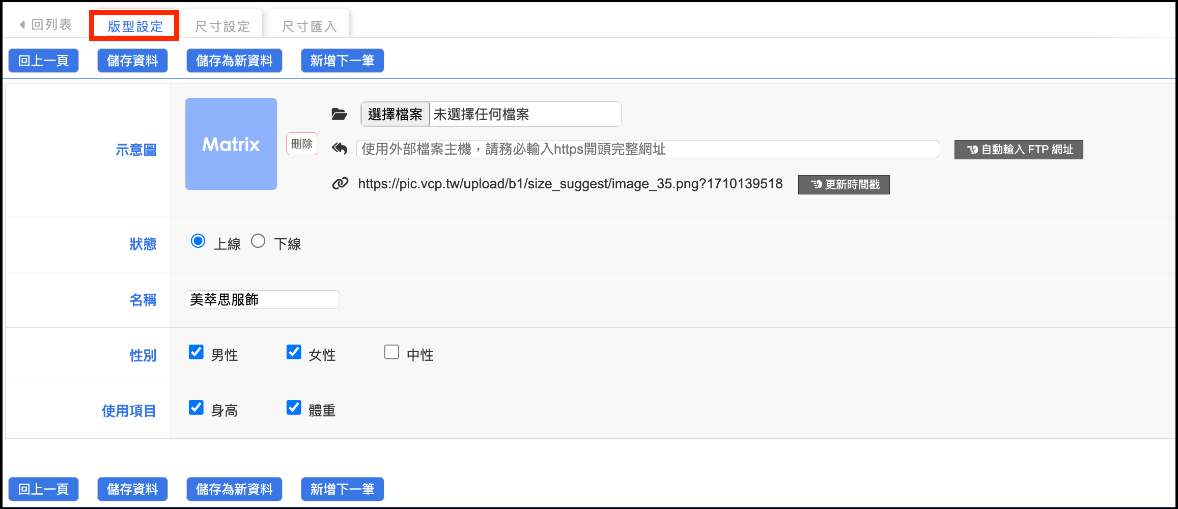Focus the 名稱 text field
This screenshot has height=509, width=1178.
(x=262, y=299)
